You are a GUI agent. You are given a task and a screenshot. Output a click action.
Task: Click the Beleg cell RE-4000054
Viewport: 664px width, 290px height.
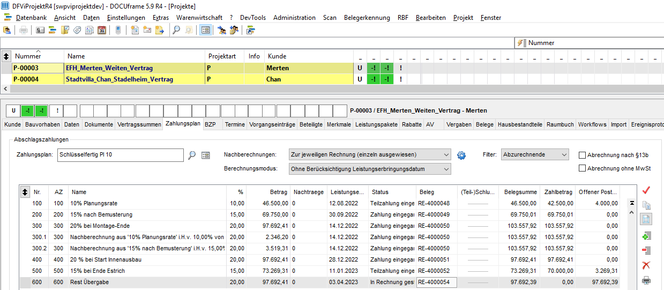point(436,282)
